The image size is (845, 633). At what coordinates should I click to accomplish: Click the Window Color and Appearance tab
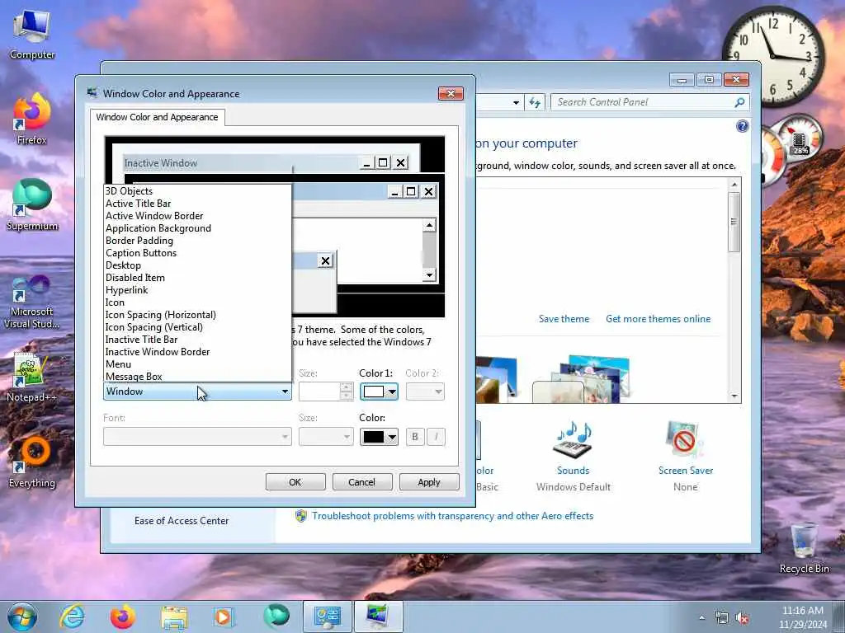[158, 117]
